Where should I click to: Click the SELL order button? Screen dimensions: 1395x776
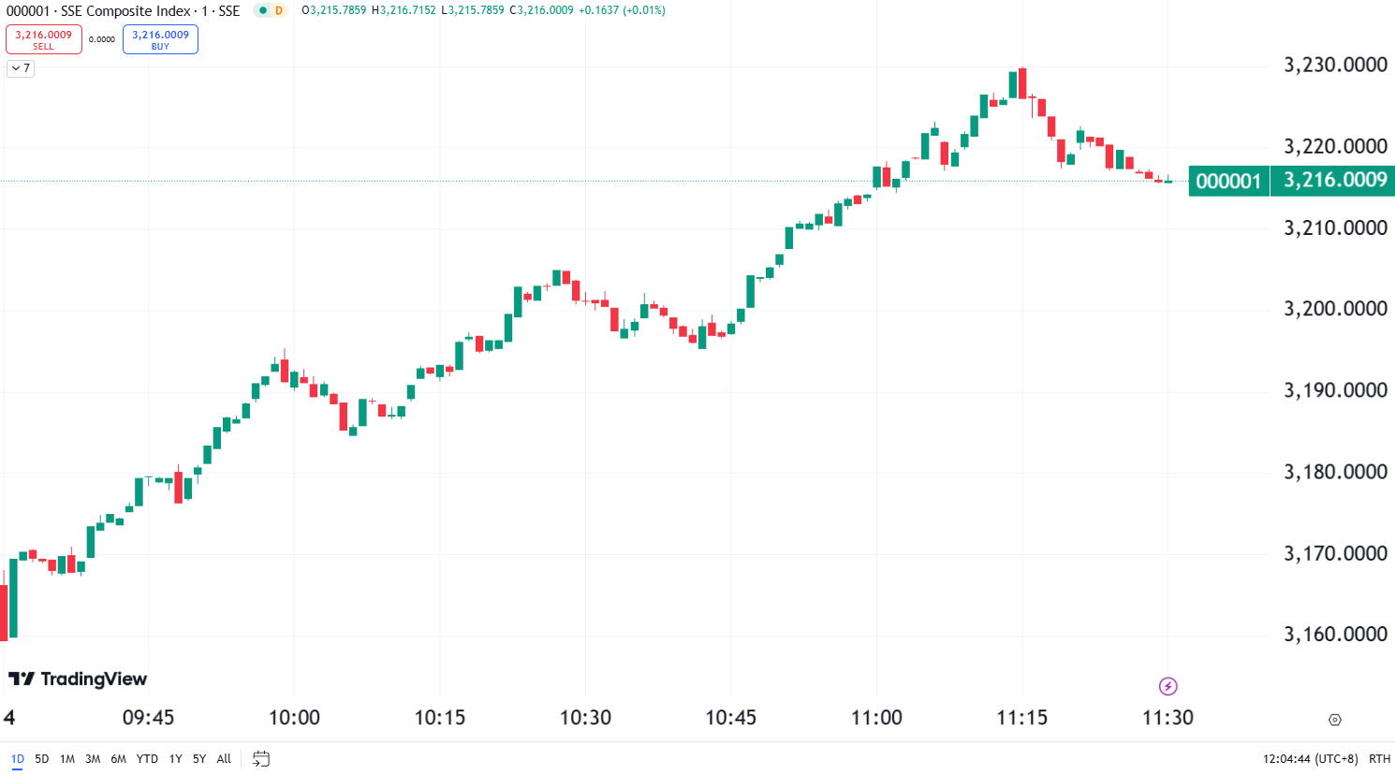pyautogui.click(x=43, y=38)
